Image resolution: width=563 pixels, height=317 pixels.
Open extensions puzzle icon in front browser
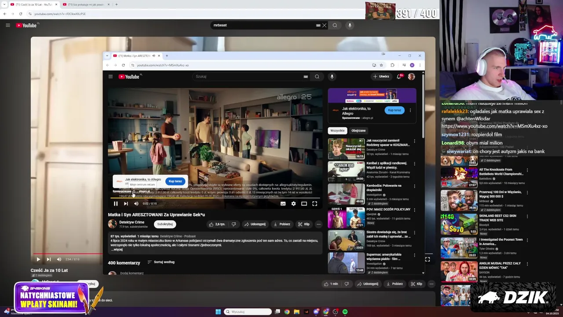click(392, 65)
